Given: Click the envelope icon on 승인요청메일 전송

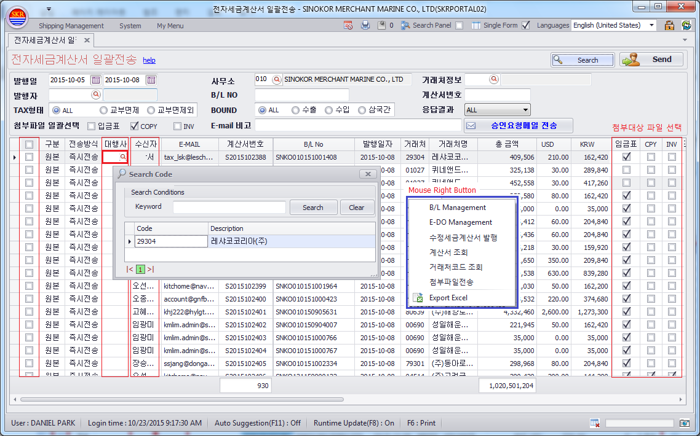Looking at the screenshot, I should tap(471, 126).
